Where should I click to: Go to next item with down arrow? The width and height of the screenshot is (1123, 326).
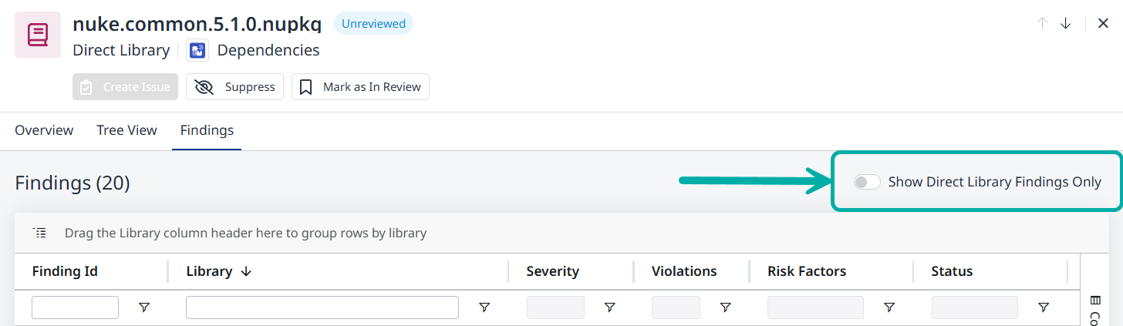pyautogui.click(x=1066, y=23)
